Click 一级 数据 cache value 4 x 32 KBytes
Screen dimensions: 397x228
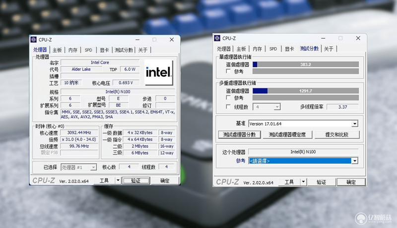(140, 133)
